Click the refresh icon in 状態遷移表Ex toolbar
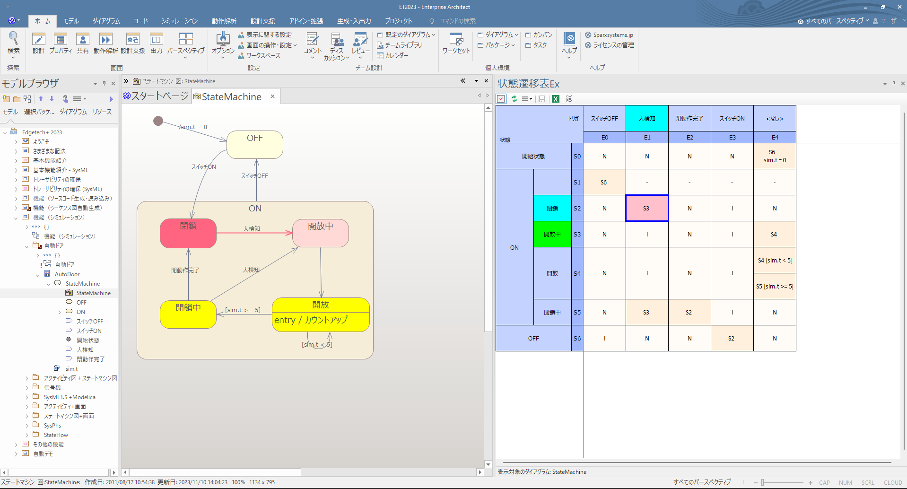 click(x=515, y=99)
